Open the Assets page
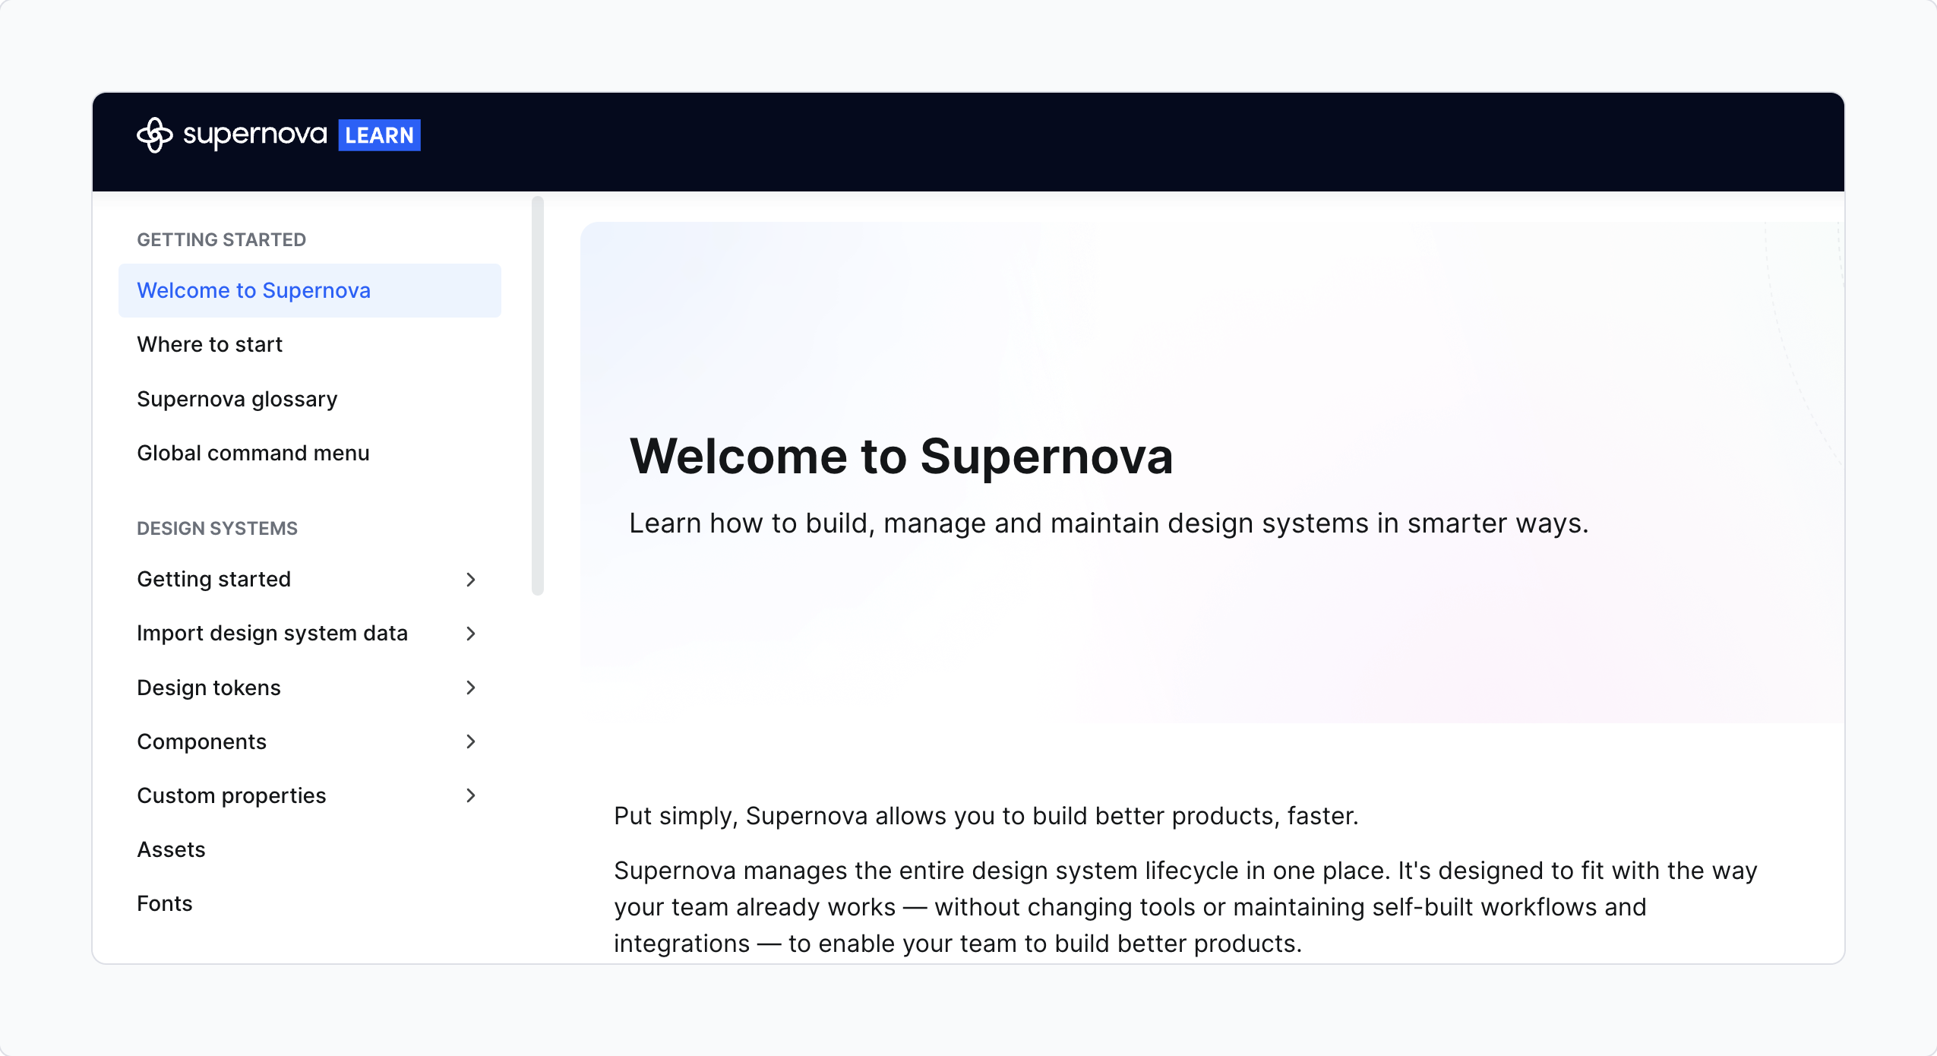The width and height of the screenshot is (1937, 1056). click(171, 849)
